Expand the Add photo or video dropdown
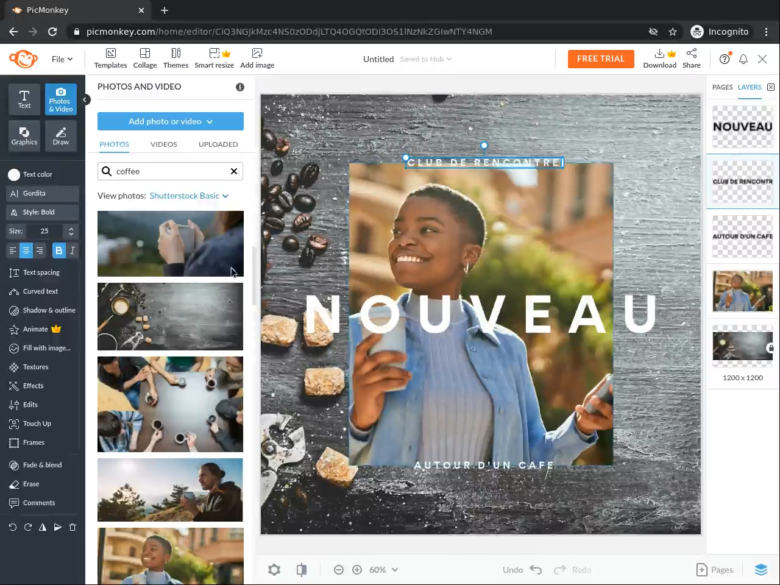The width and height of the screenshot is (780, 585). (171, 121)
